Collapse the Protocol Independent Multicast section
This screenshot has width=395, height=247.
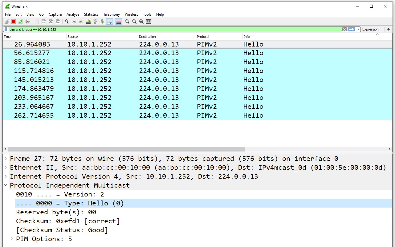click(6, 185)
